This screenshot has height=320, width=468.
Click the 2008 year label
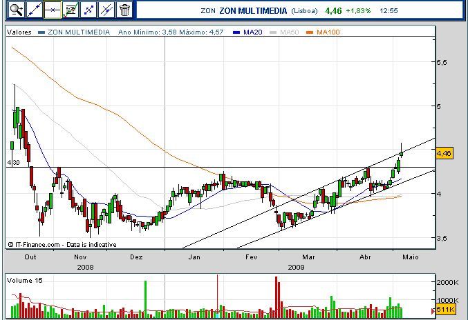85,268
